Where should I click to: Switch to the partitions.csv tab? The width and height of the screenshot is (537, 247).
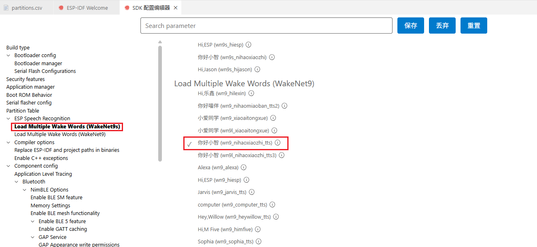[27, 8]
